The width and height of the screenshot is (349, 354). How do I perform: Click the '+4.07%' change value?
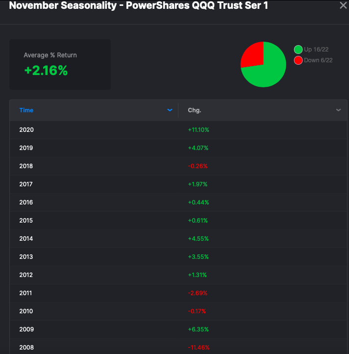(198, 148)
